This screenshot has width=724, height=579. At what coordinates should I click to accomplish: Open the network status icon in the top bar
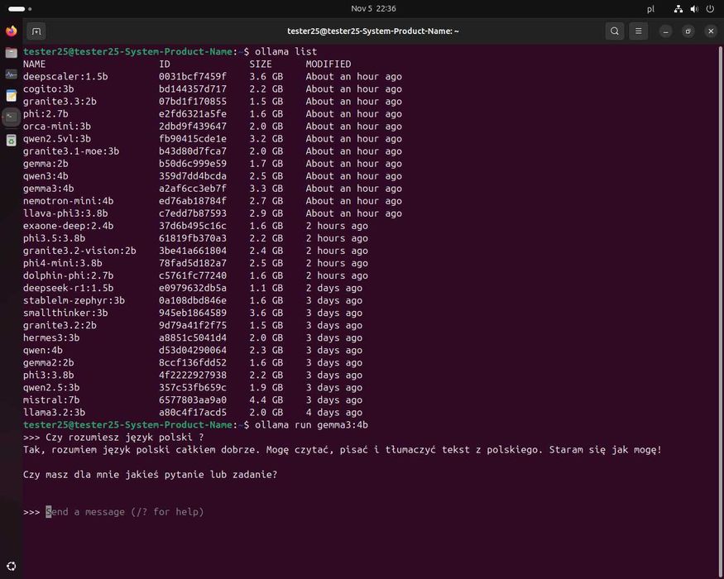[678, 9]
